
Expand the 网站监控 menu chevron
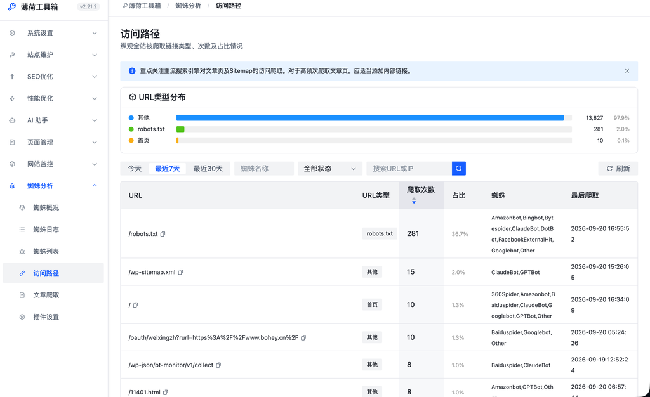pyautogui.click(x=95, y=164)
